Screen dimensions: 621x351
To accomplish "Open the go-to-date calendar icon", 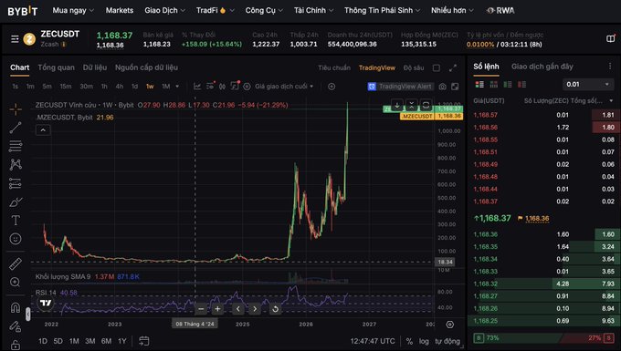I will click(144, 341).
